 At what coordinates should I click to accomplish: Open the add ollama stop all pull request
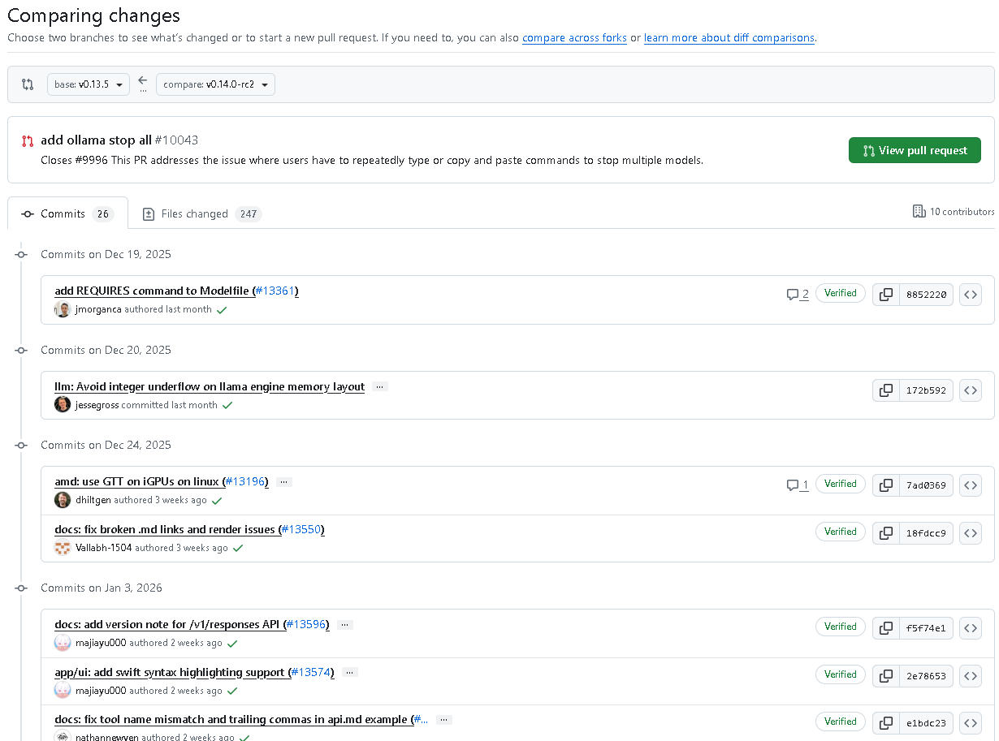(96, 140)
